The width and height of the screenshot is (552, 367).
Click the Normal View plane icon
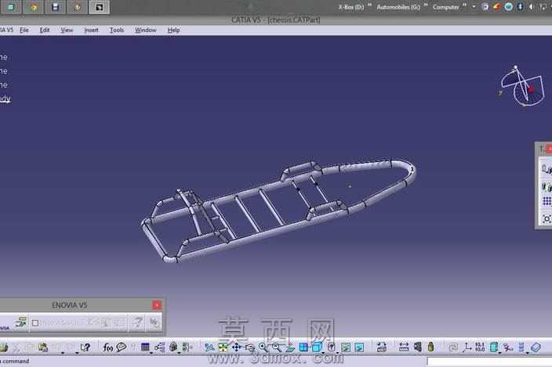click(290, 347)
